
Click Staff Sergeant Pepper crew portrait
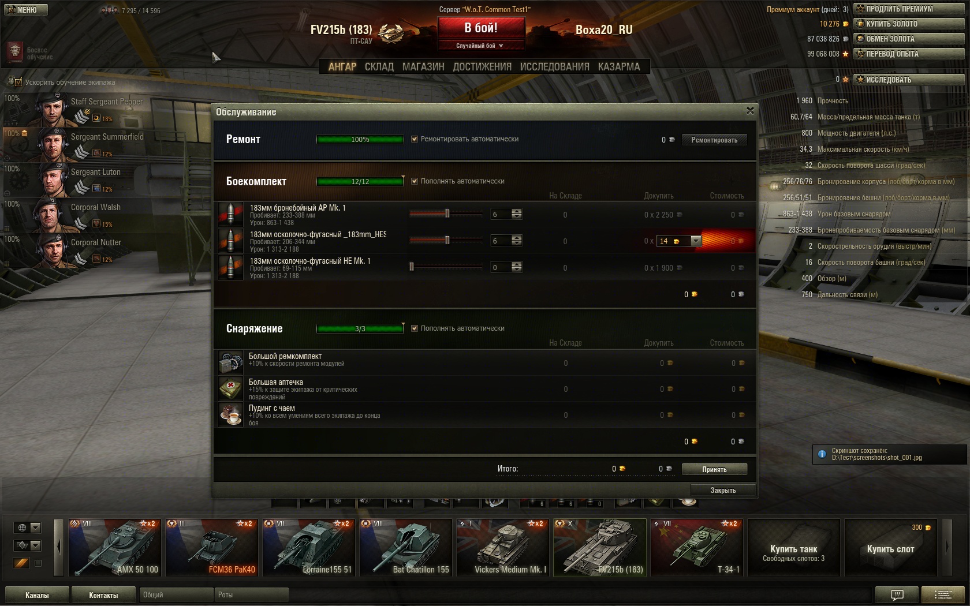pyautogui.click(x=53, y=110)
